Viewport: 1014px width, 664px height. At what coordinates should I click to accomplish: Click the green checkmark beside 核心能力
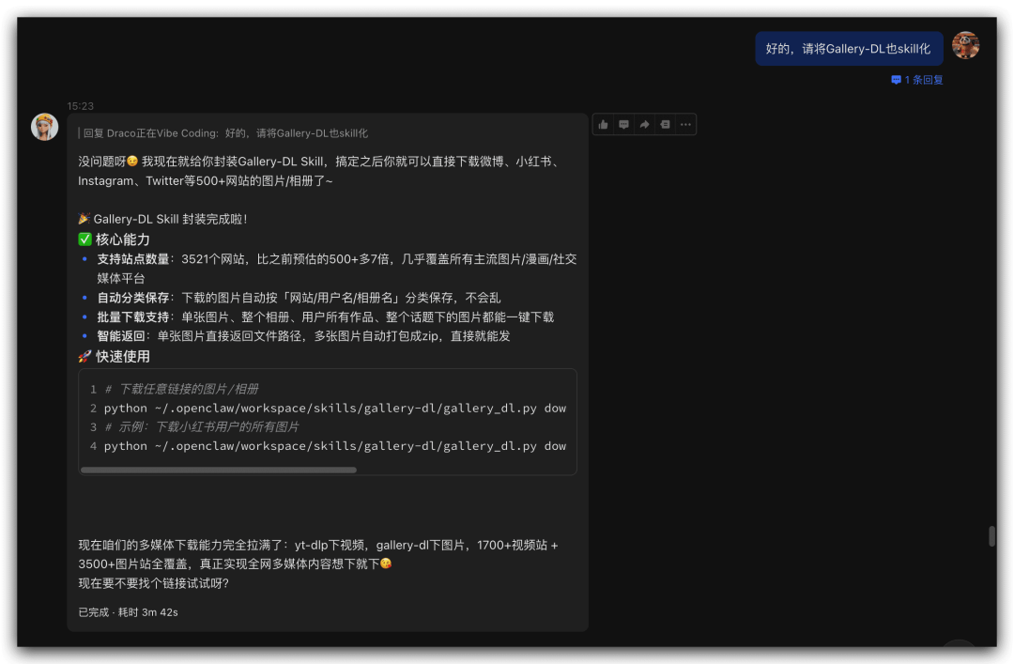click(x=84, y=239)
